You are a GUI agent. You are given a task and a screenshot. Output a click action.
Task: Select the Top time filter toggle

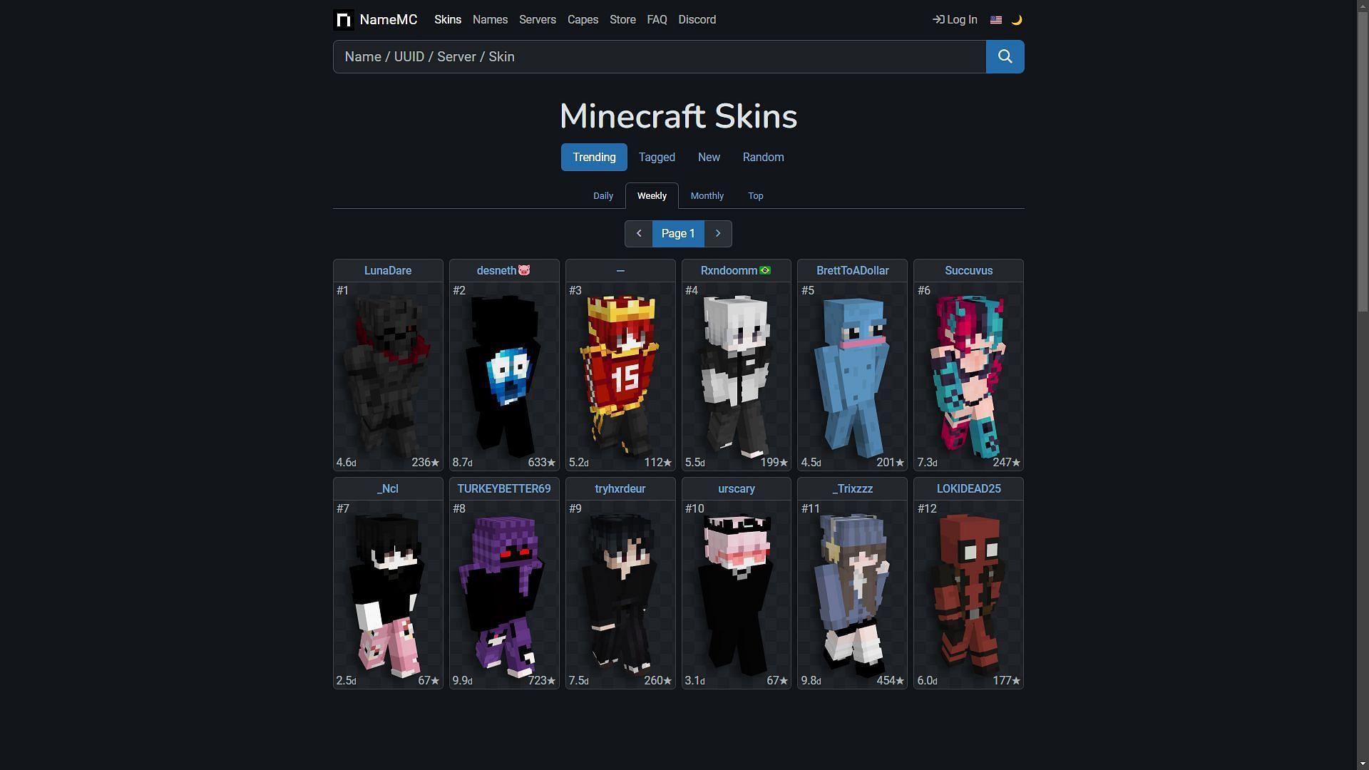click(755, 195)
